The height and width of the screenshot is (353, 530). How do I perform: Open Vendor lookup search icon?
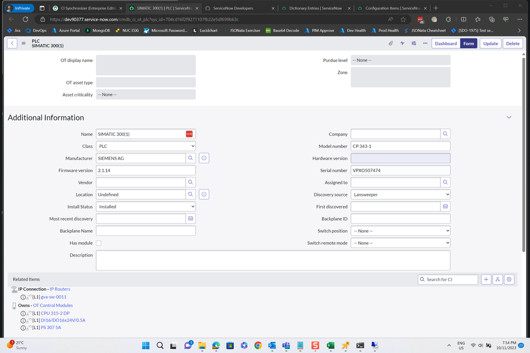click(x=190, y=182)
